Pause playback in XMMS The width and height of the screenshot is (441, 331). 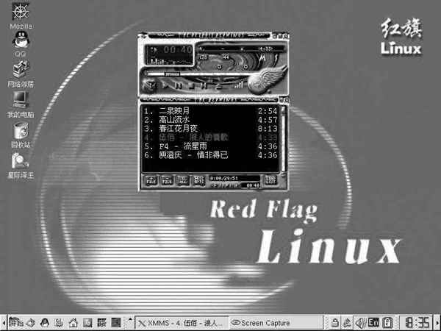point(179,86)
